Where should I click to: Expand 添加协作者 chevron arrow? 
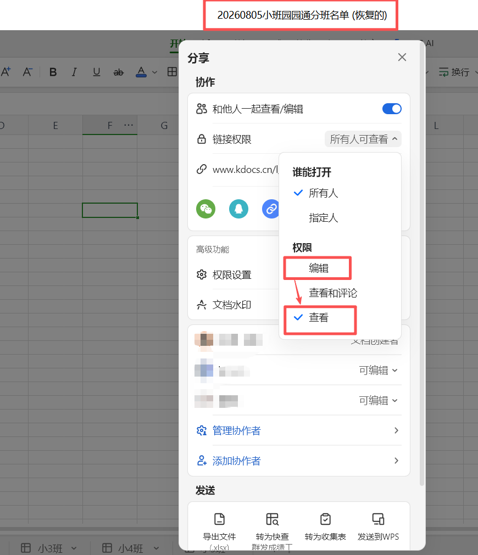coord(396,461)
